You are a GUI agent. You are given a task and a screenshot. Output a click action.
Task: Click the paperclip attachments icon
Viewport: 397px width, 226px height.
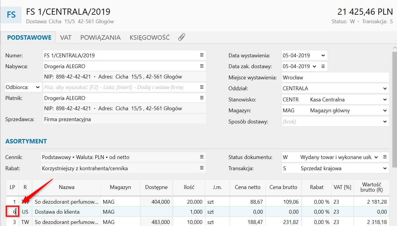[181, 37]
